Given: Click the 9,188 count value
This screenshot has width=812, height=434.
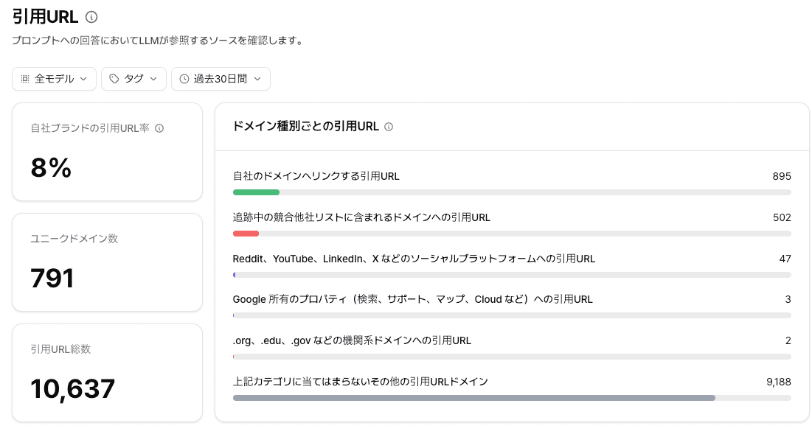Looking at the screenshot, I should click(778, 382).
